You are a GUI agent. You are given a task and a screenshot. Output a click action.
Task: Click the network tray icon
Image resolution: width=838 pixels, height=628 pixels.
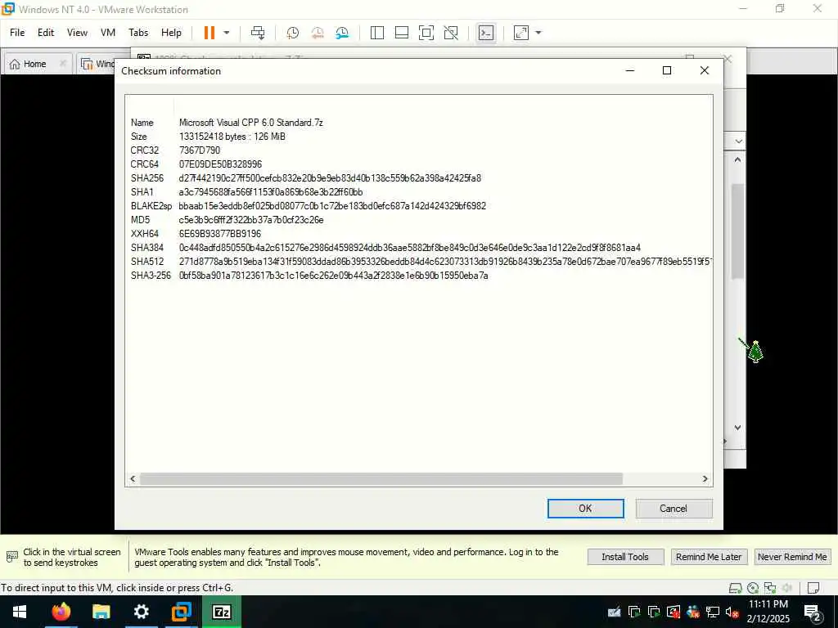(x=713, y=612)
